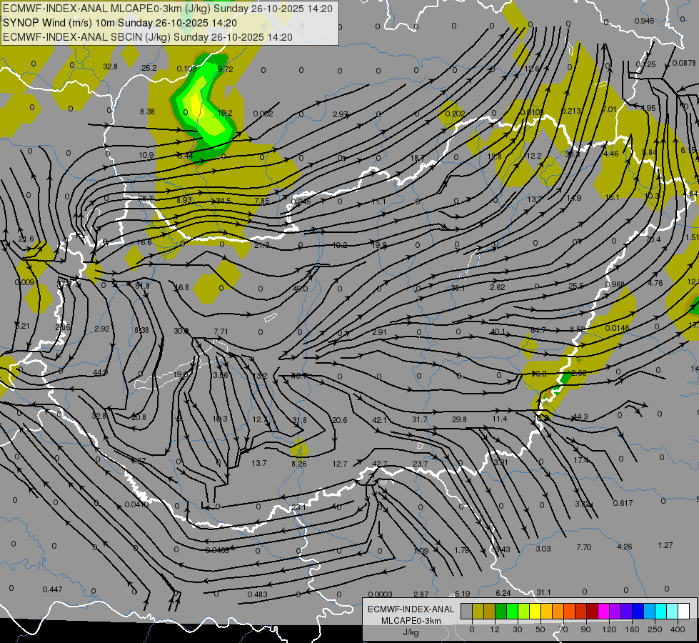Image resolution: width=699 pixels, height=643 pixels.
Task: Click the map value 49.0
Action: [300, 289]
